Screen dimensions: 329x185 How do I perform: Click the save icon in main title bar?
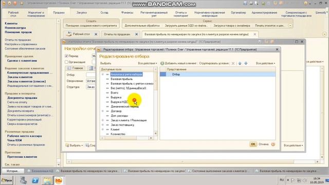(x=245, y=3)
